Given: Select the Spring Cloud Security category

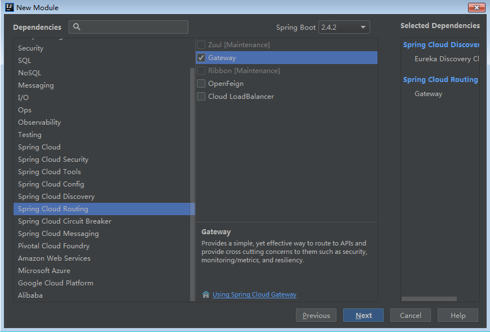Looking at the screenshot, I should (x=53, y=159).
